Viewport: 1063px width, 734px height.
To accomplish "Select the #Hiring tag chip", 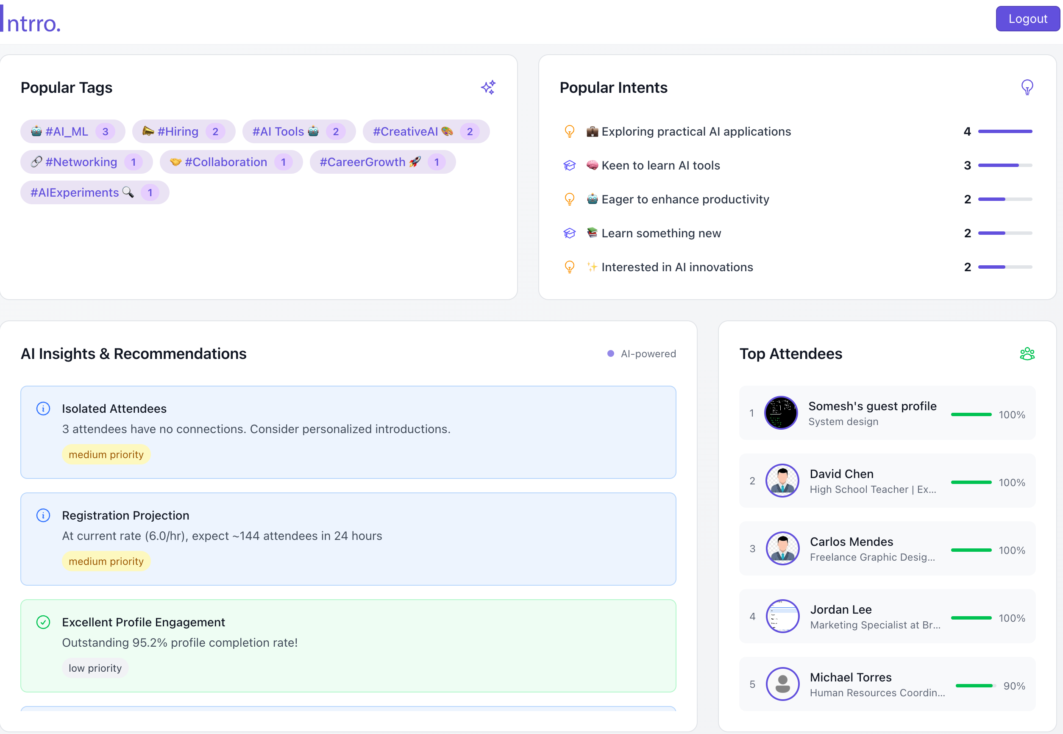I will coord(183,131).
